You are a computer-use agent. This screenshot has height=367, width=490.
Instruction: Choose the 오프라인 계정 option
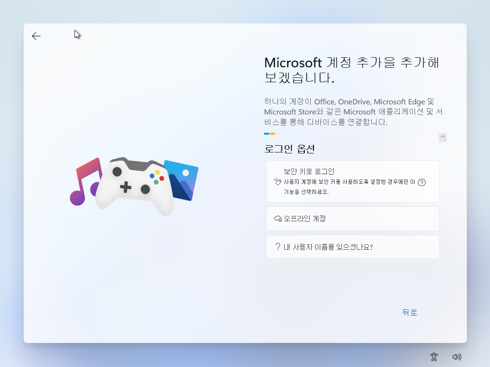352,218
